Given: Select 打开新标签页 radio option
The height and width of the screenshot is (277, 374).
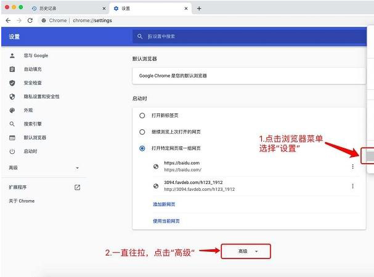Looking at the screenshot, I should click(x=142, y=115).
